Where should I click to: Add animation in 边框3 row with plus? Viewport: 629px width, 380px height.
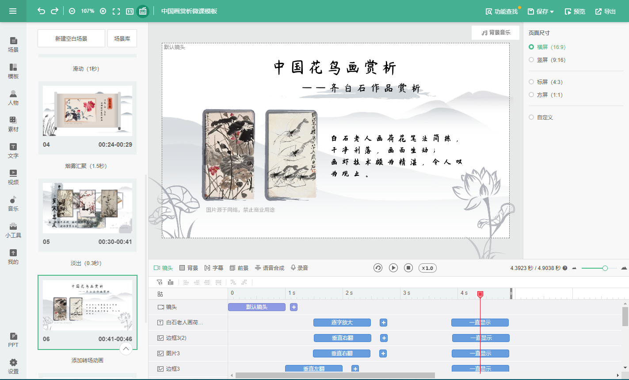355,369
